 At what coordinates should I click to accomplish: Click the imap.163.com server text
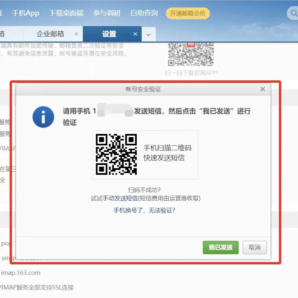21,273
